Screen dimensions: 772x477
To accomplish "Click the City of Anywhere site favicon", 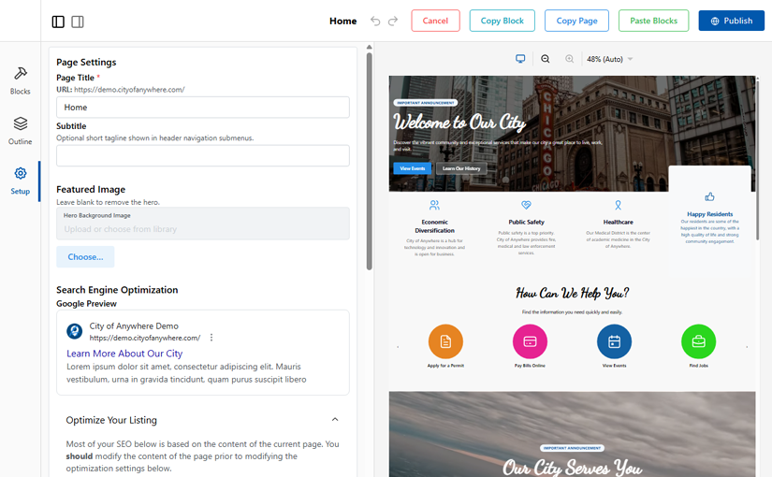I will pos(74,331).
